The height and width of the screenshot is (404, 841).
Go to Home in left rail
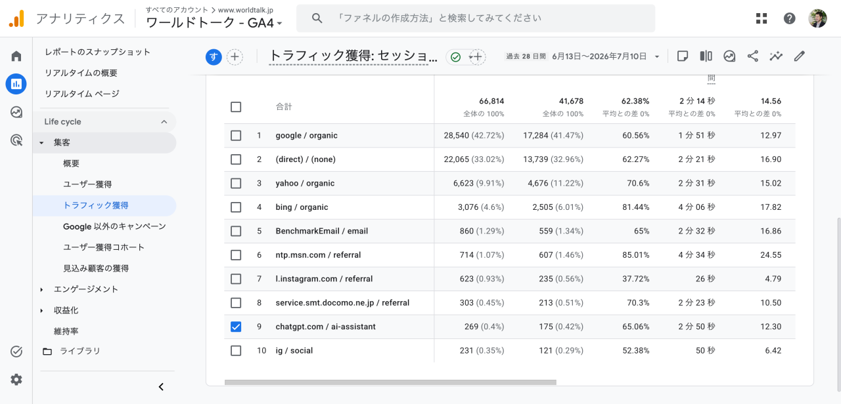click(16, 56)
